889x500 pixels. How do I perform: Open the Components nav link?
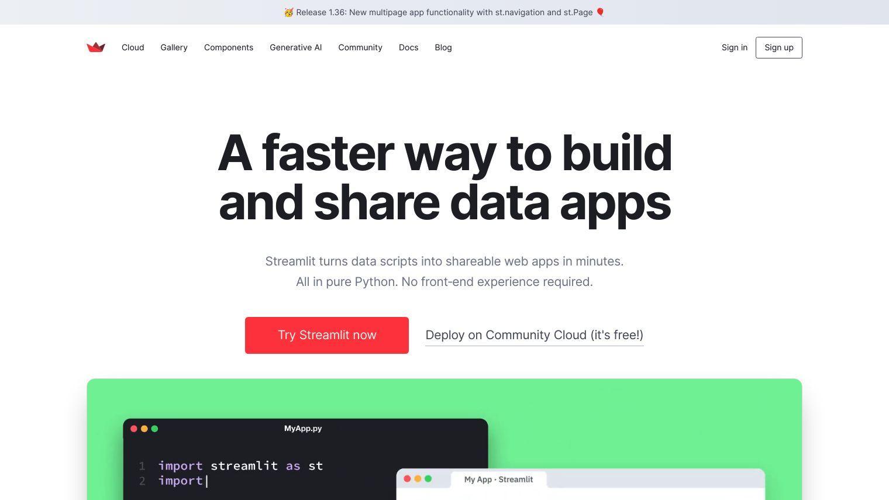coord(229,47)
